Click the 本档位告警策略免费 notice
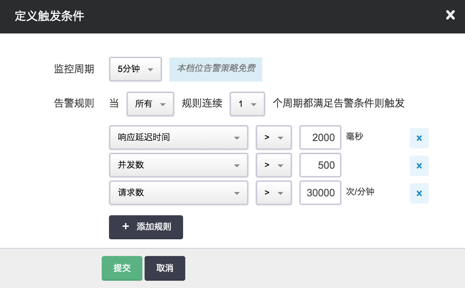Screen dimensions: 465x288 pos(216,69)
